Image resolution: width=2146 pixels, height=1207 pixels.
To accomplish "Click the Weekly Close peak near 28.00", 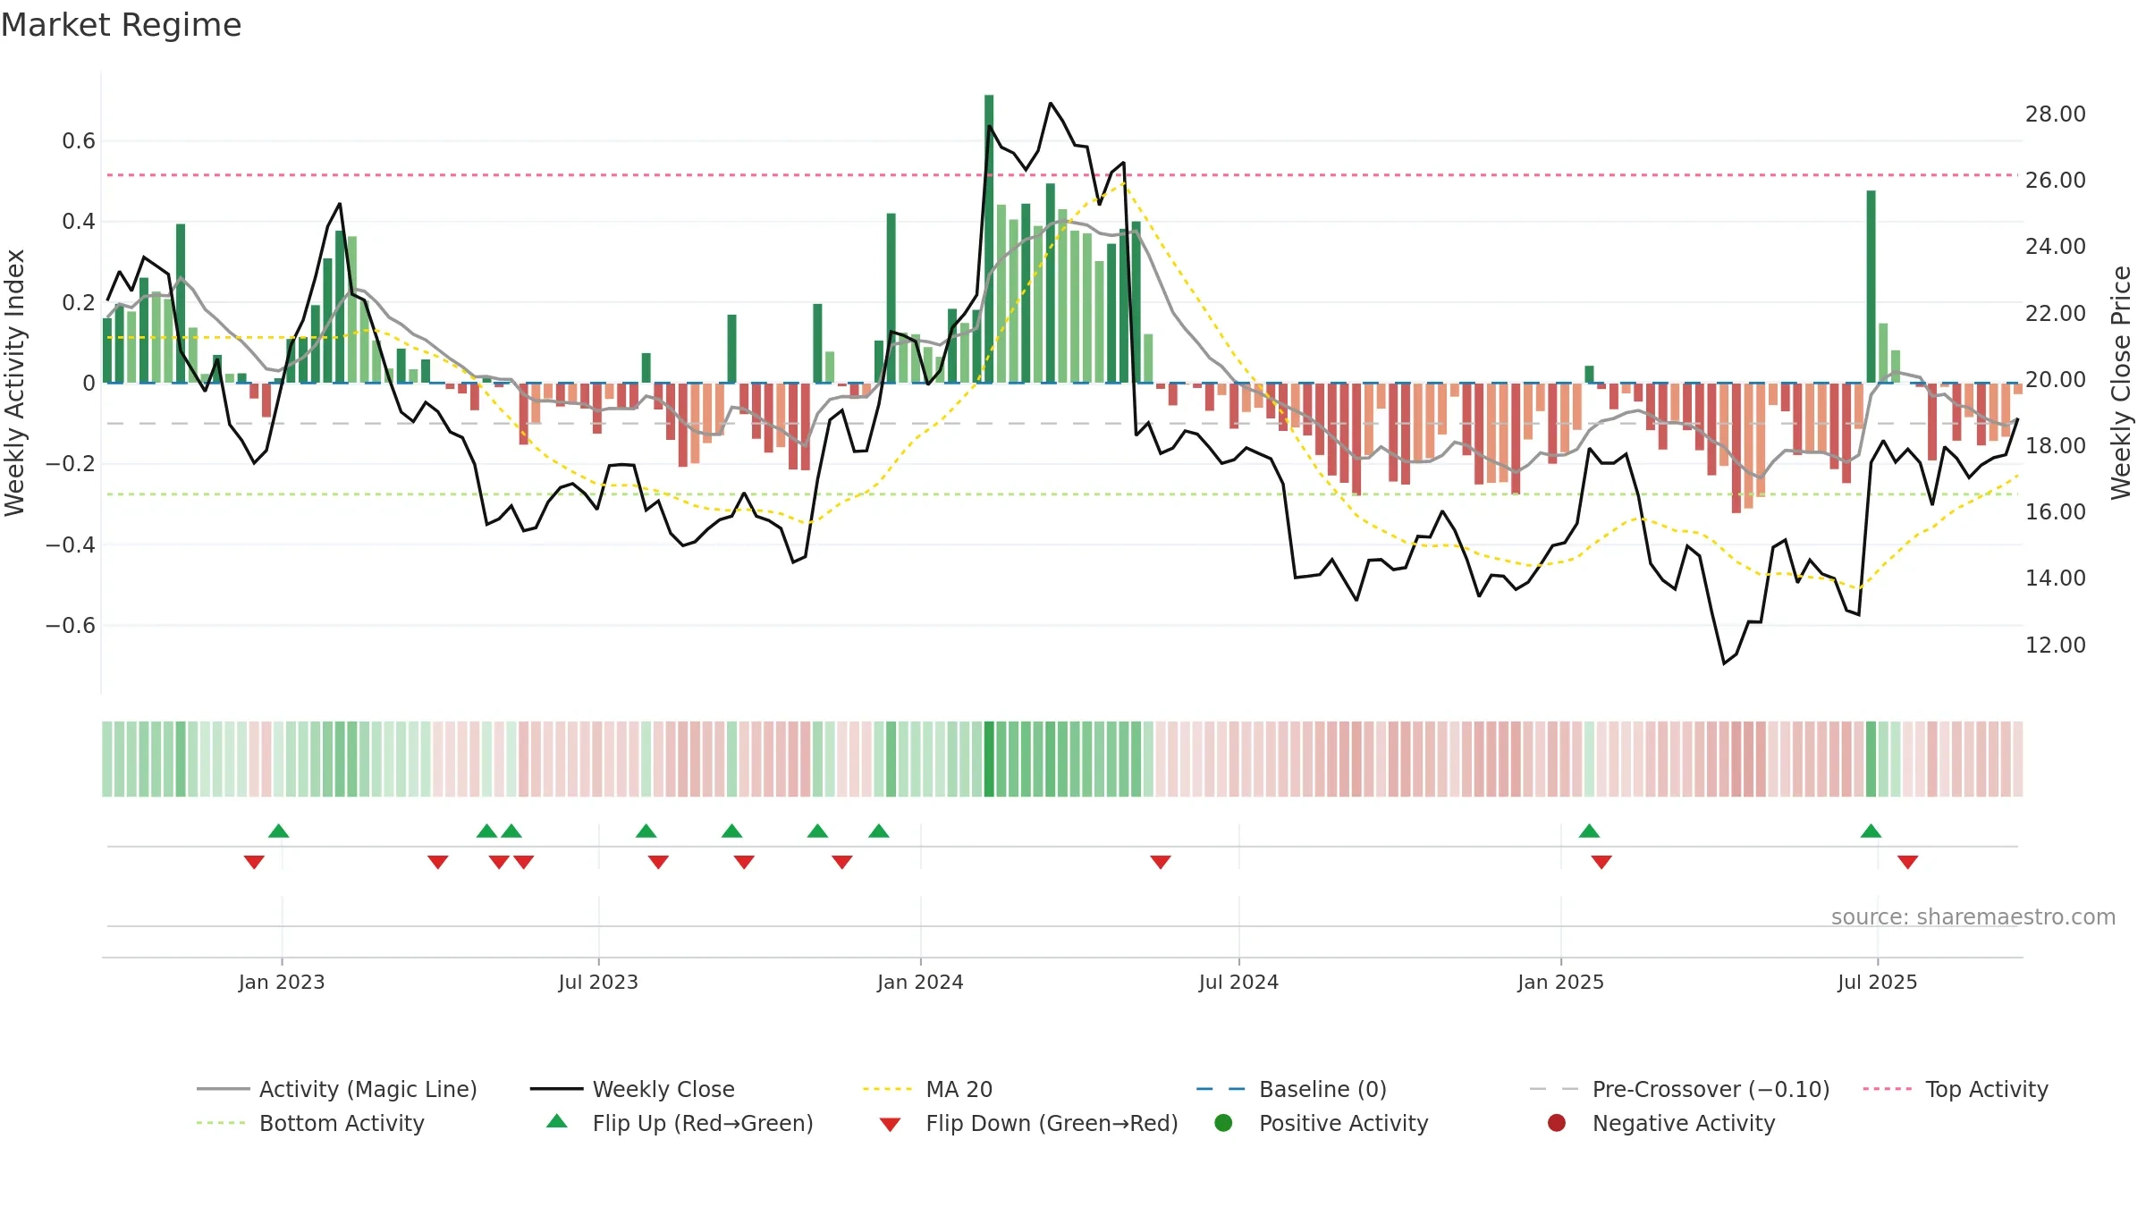I will [x=1051, y=104].
